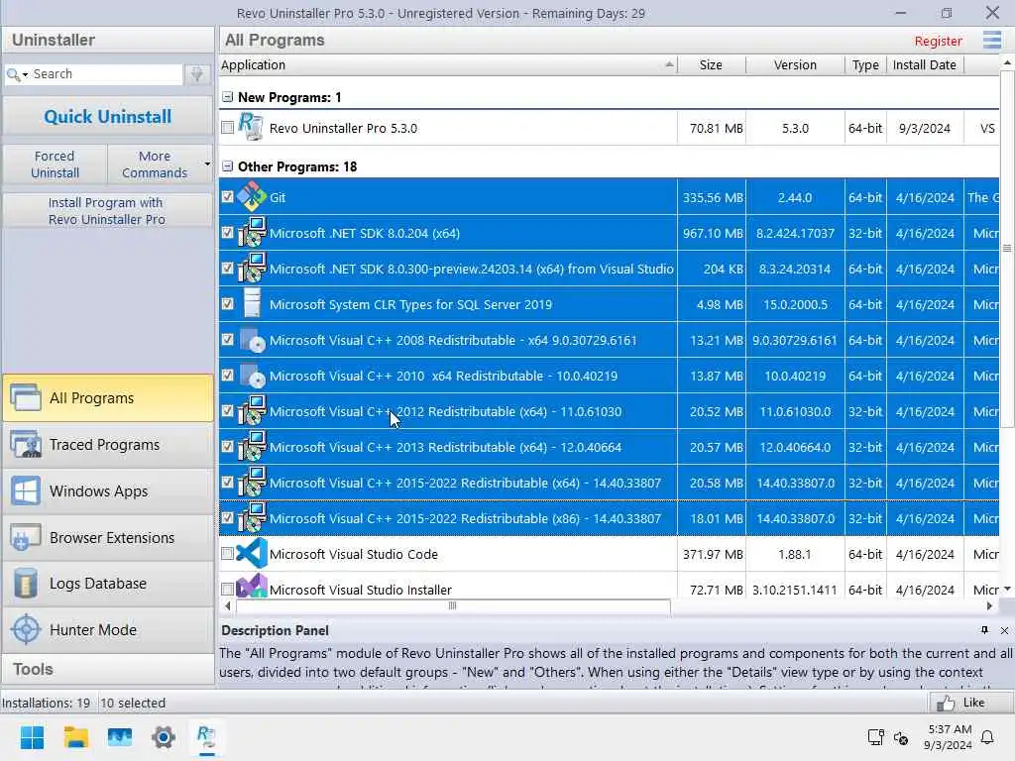Click the Visual Studio Code icon

(251, 553)
